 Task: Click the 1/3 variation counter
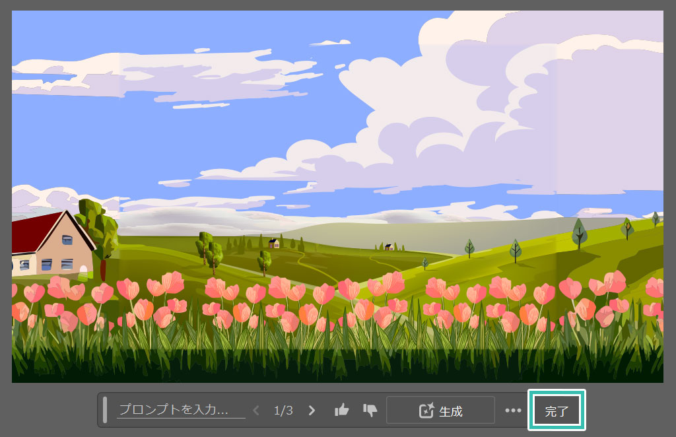click(x=283, y=411)
